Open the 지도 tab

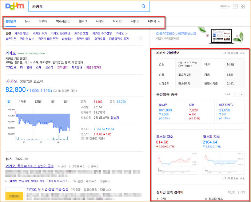point(115,21)
